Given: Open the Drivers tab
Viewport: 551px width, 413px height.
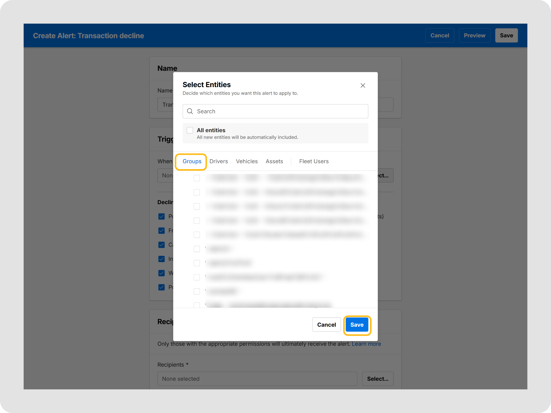Looking at the screenshot, I should (x=219, y=161).
